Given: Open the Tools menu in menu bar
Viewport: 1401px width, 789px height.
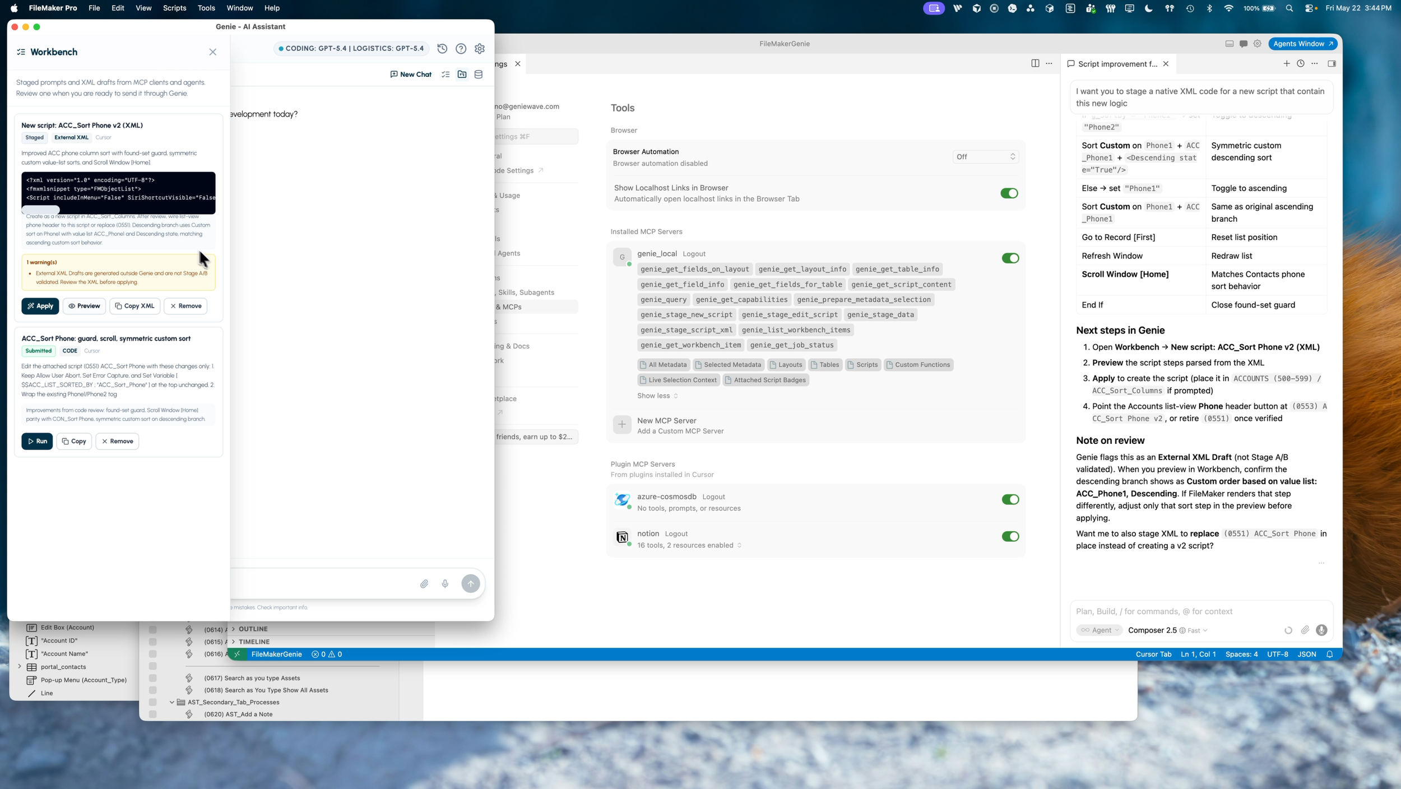Looking at the screenshot, I should click(x=206, y=8).
